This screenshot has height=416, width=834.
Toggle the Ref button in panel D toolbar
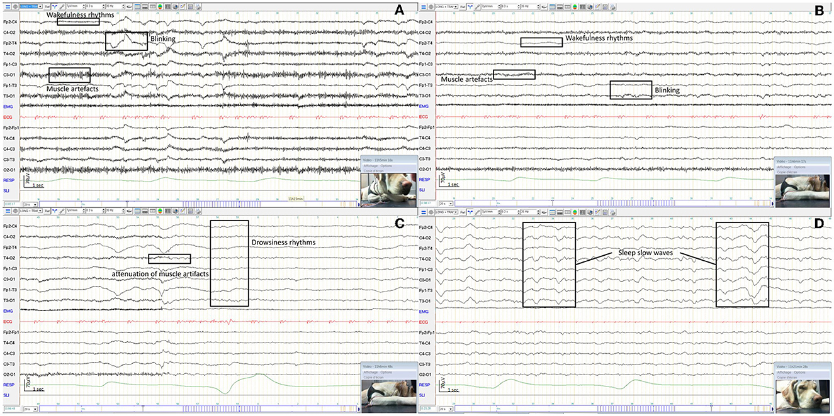coord(463,212)
